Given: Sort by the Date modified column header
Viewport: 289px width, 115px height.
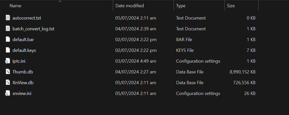Looking at the screenshot, I should click(x=130, y=6).
